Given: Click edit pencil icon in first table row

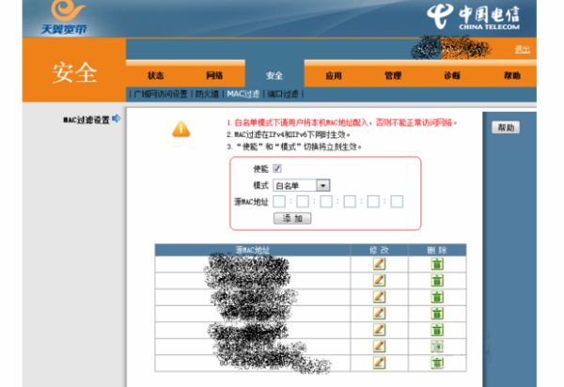Looking at the screenshot, I should tap(379, 264).
